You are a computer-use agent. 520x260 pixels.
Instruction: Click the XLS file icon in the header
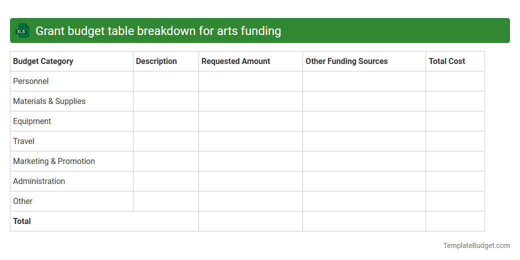22,30
